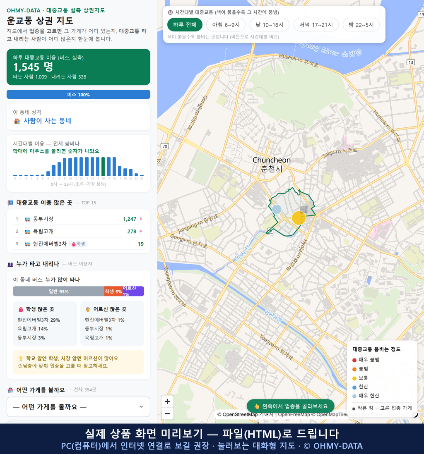Click the Chuncheon 춘천시 city label on map
Viewport: 424px width, 454px height.
click(x=272, y=164)
